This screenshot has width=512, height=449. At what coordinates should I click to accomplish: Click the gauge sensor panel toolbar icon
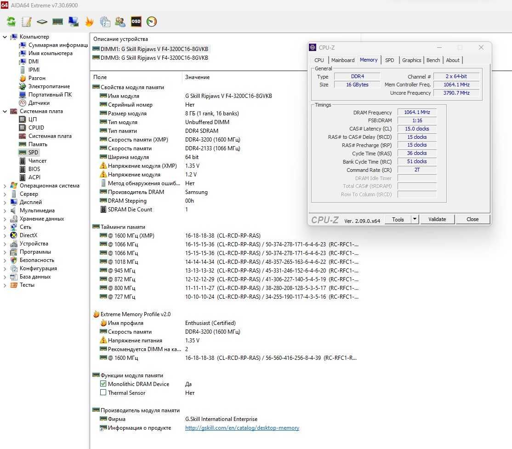click(152, 22)
